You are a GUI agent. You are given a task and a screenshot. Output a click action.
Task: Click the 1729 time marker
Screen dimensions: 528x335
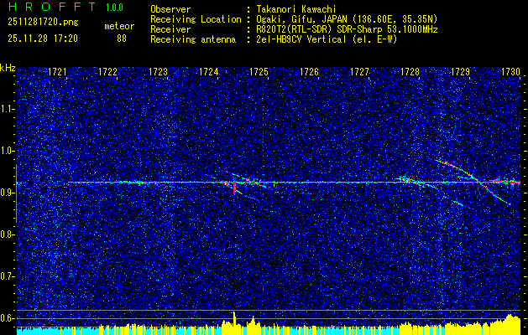pos(460,71)
